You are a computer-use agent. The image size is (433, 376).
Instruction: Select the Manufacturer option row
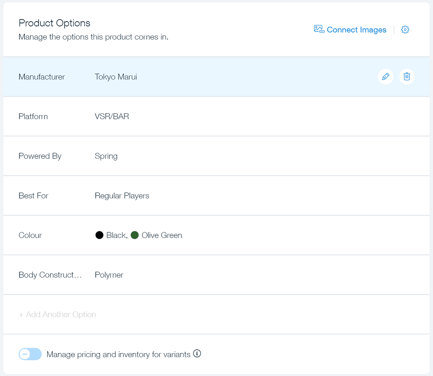point(216,77)
